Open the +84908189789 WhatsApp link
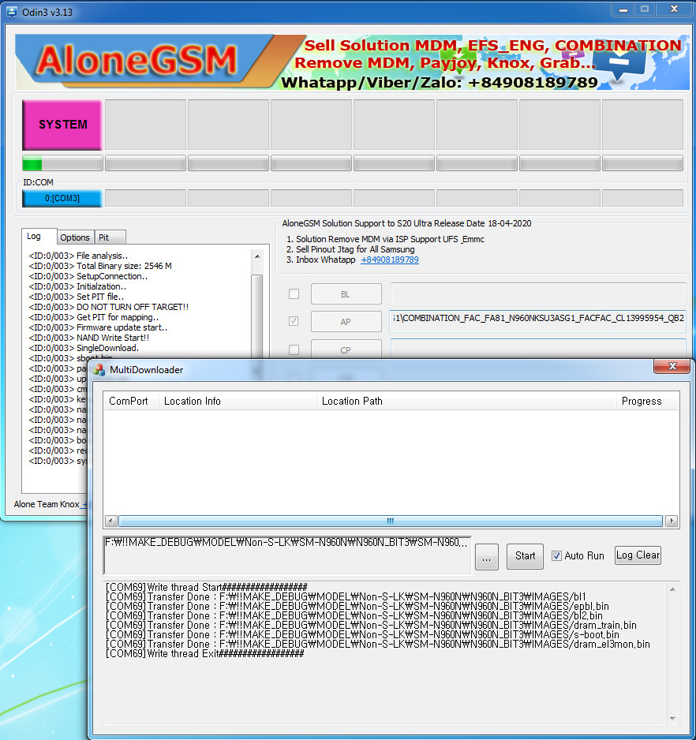This screenshot has width=696, height=740. click(x=390, y=260)
